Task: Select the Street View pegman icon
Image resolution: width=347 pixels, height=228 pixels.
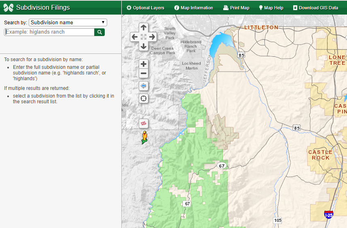Action: (144, 137)
